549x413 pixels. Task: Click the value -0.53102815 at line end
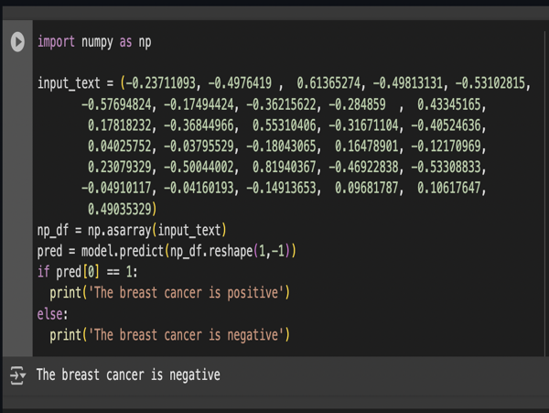coord(490,83)
